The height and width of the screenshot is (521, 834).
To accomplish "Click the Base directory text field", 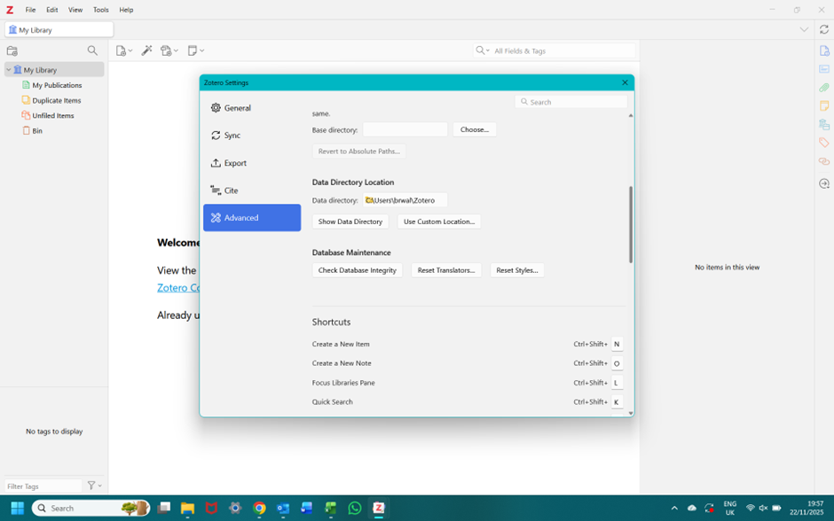I will [x=405, y=129].
